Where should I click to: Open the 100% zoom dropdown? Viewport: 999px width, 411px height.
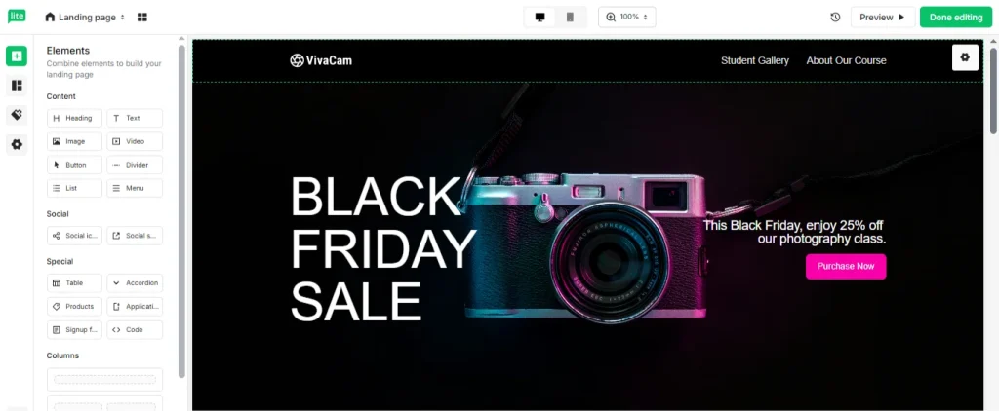(x=627, y=18)
